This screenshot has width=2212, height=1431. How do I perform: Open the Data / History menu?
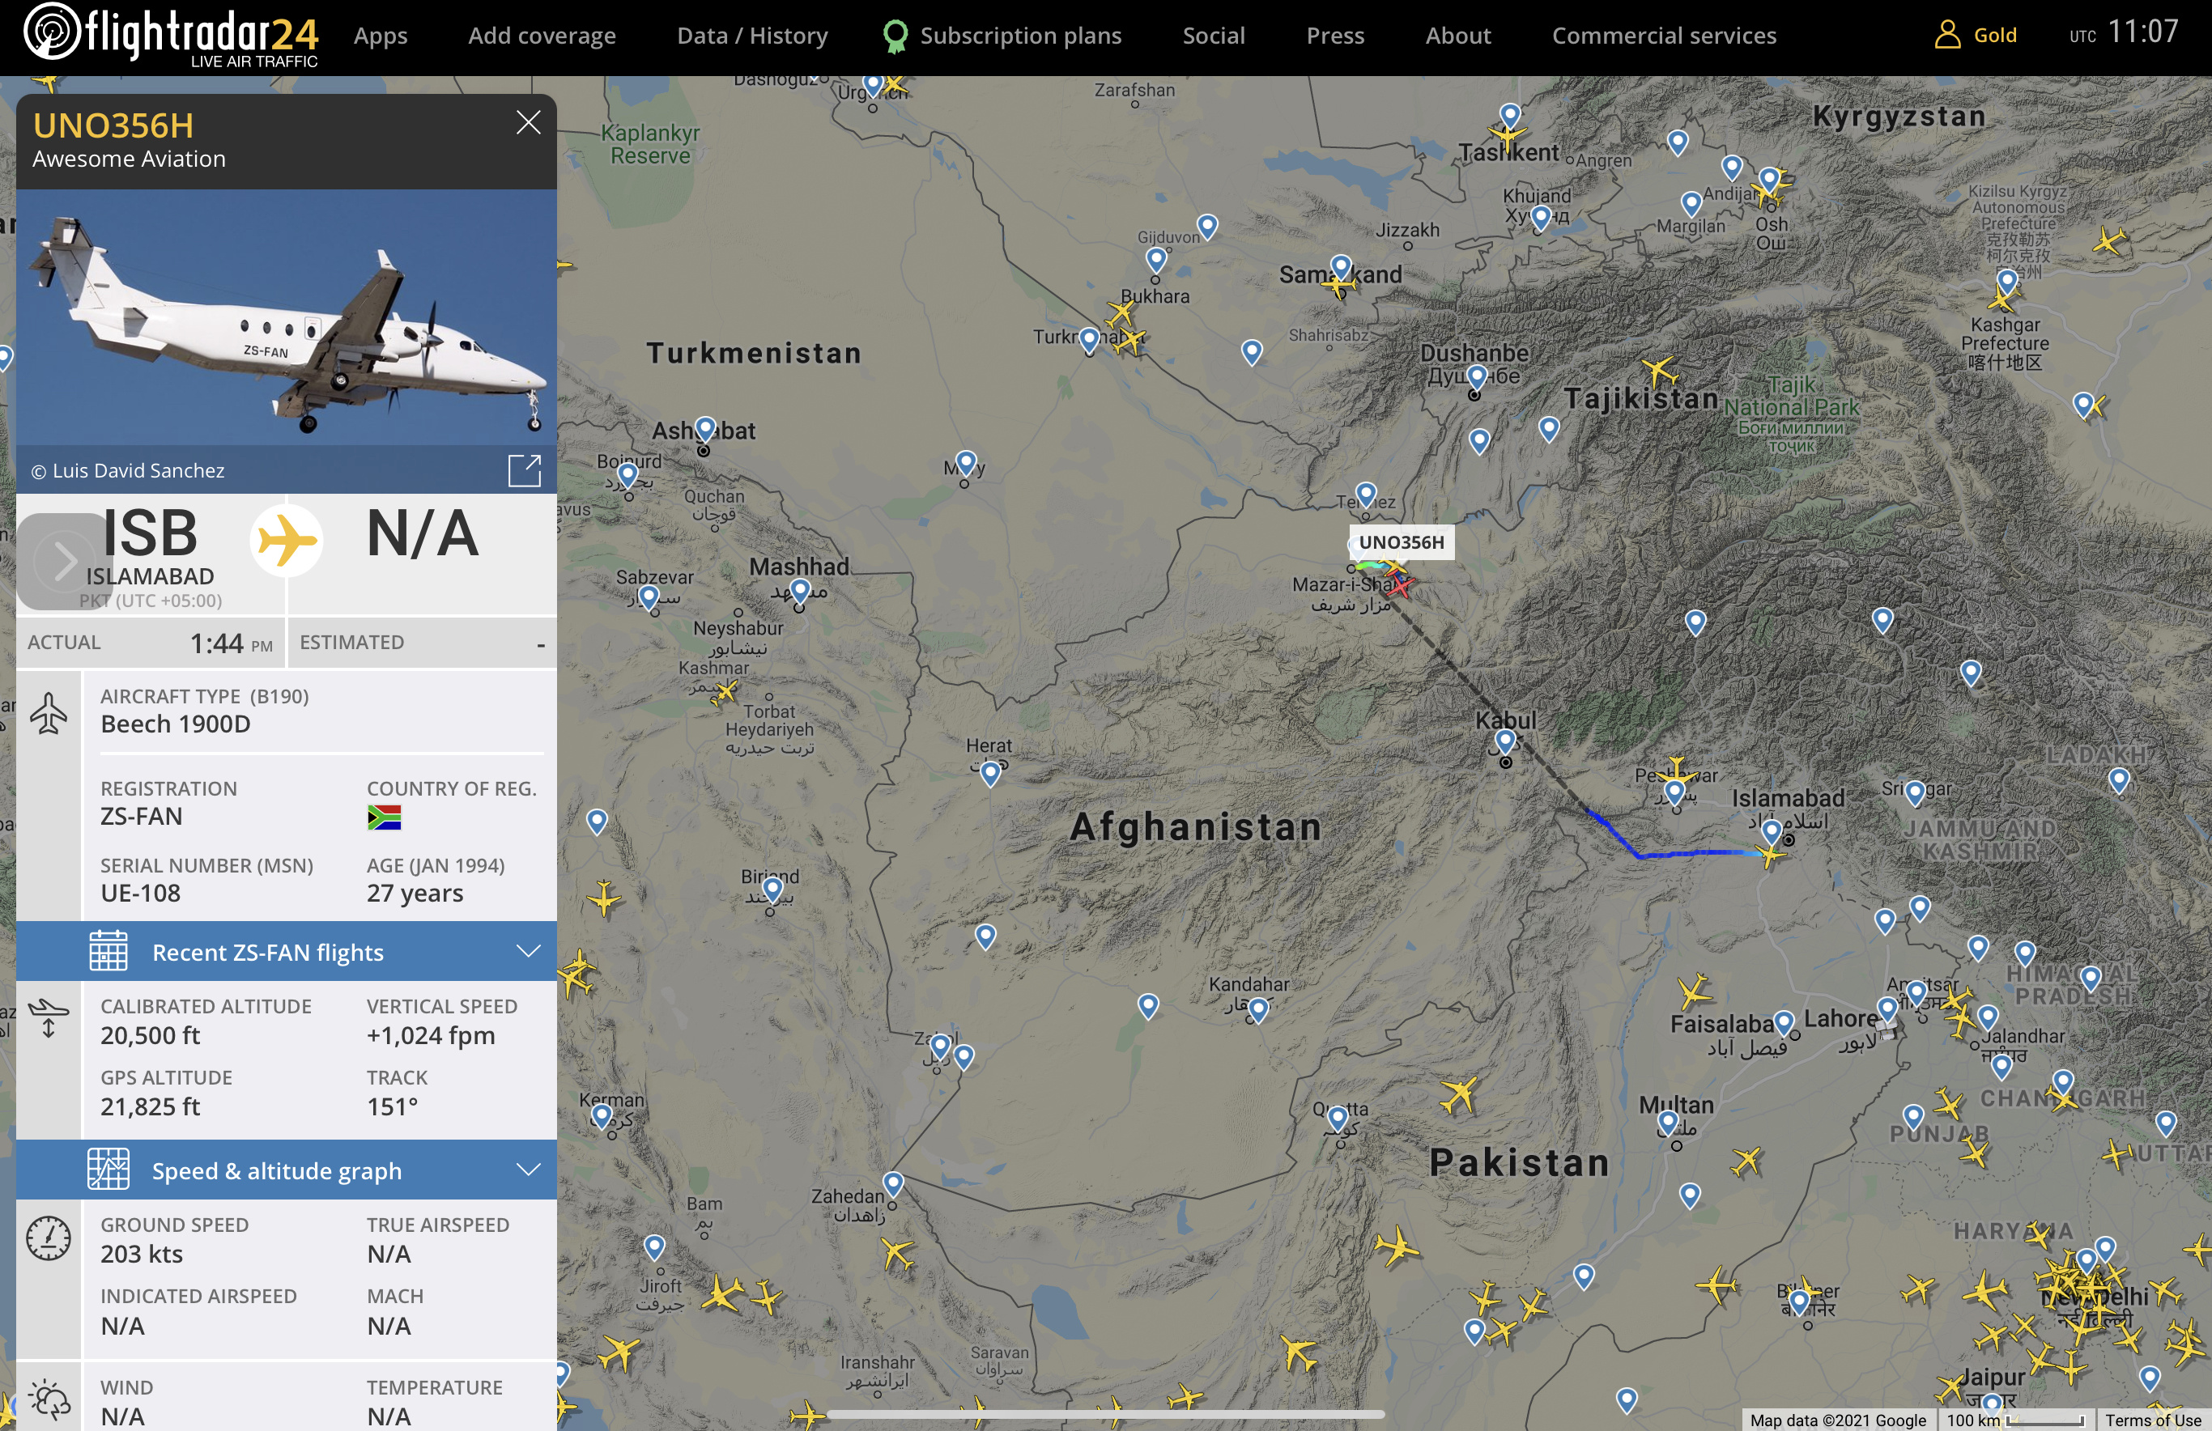[x=752, y=36]
